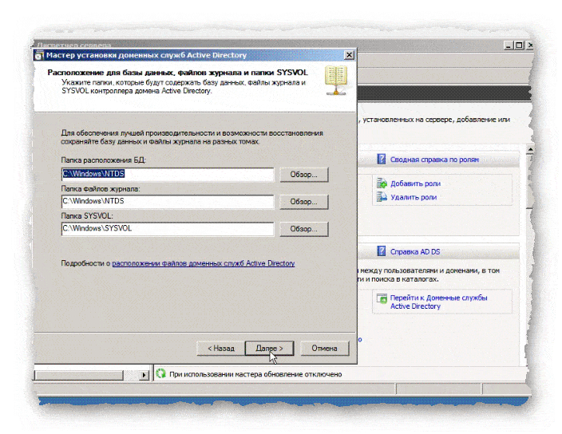Screen dimensions: 562x434
Task: Open Сводная справка по ролям link
Action: [x=434, y=160]
